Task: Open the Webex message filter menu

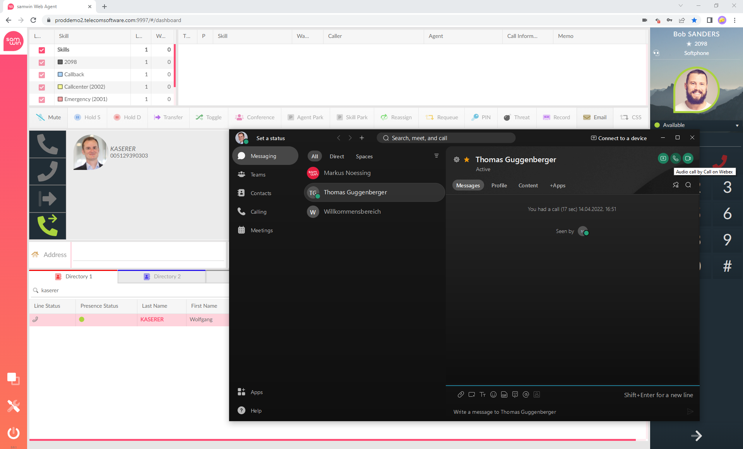Action: click(437, 156)
